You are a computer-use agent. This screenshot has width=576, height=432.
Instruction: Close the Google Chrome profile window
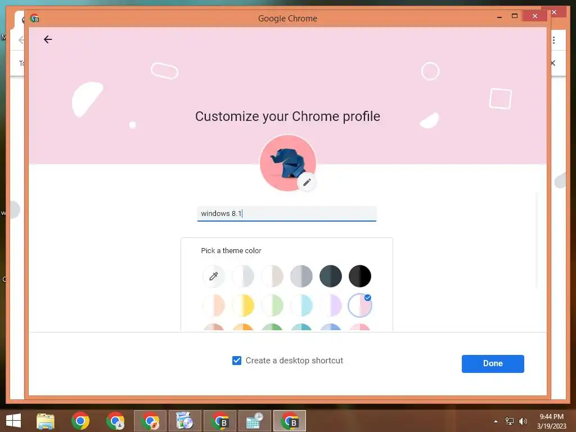(x=535, y=16)
